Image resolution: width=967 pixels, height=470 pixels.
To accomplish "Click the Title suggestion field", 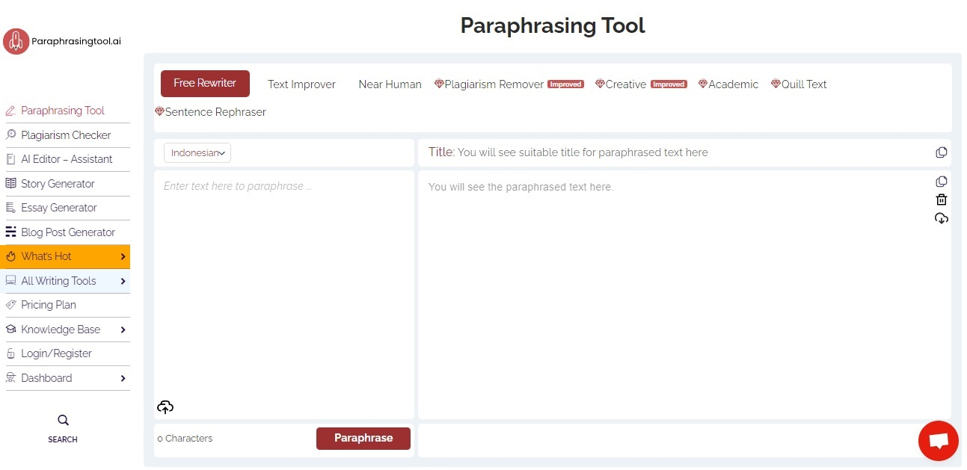I will pyautogui.click(x=684, y=152).
